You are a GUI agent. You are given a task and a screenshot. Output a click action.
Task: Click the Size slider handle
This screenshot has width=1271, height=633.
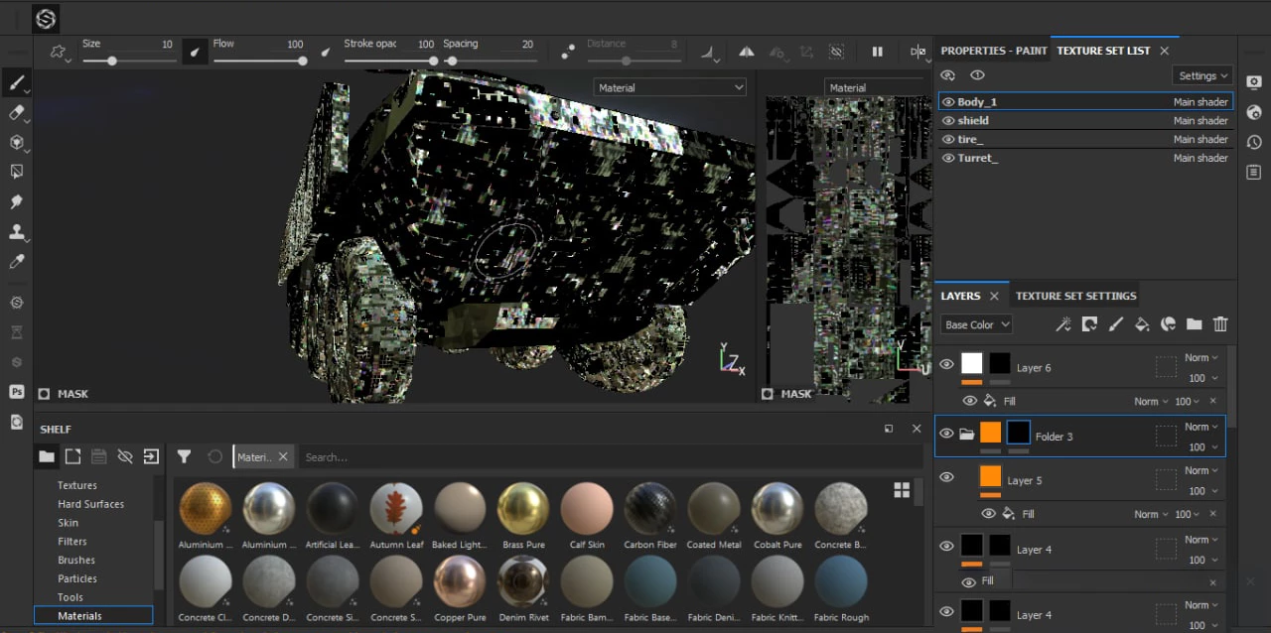click(112, 61)
